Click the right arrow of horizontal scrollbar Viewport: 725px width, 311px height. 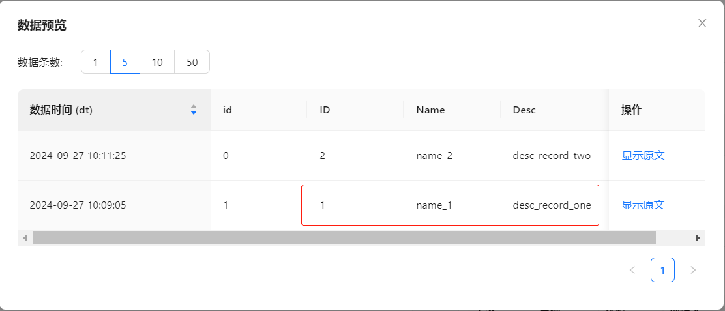pyautogui.click(x=697, y=238)
